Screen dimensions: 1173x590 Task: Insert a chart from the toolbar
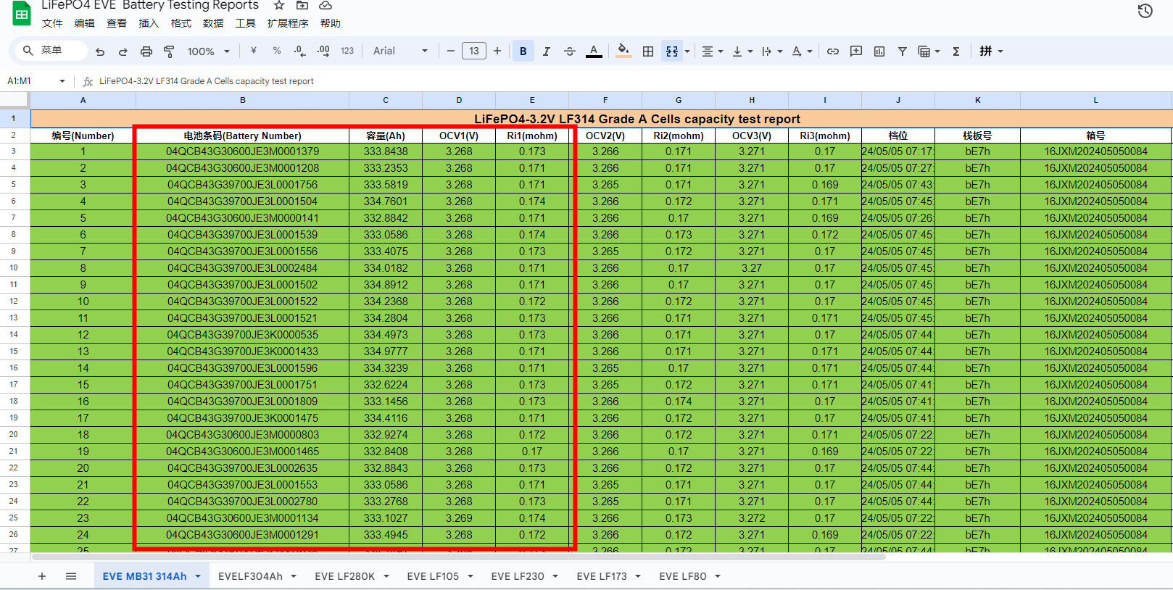(x=879, y=51)
